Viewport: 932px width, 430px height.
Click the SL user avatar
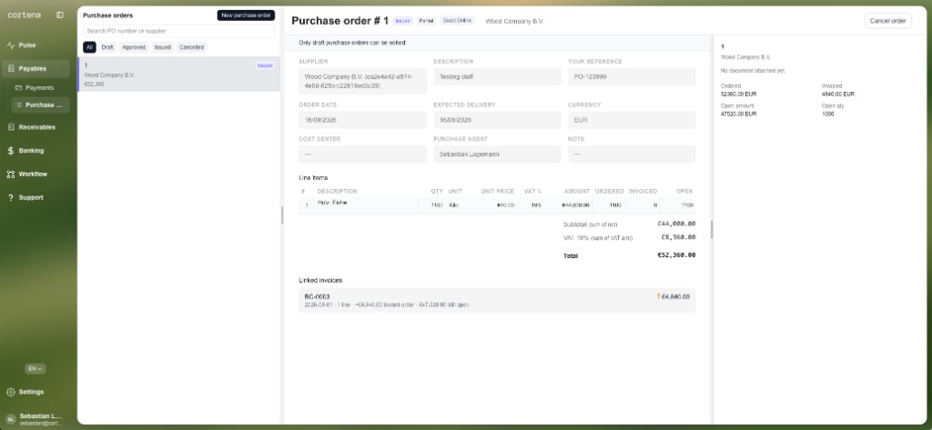pyautogui.click(x=11, y=419)
